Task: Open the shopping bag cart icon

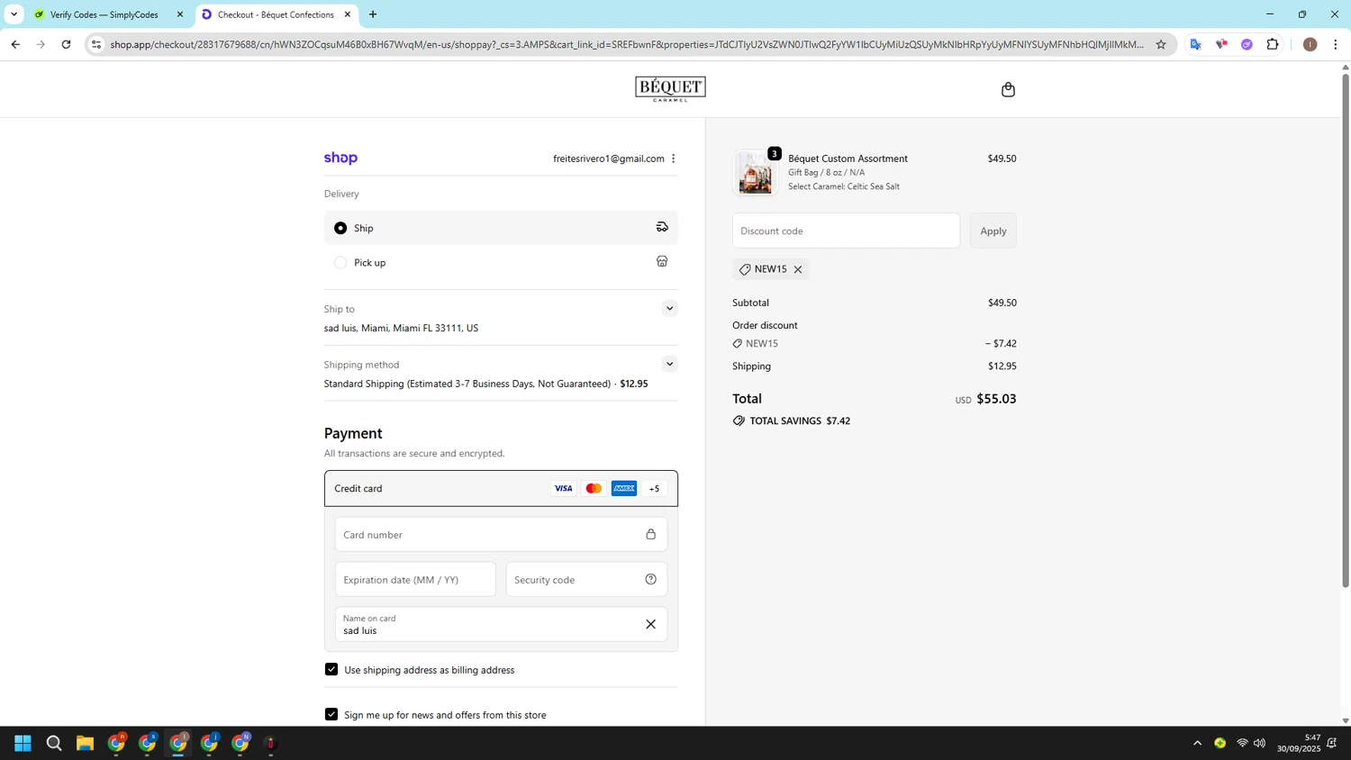Action: (1008, 89)
